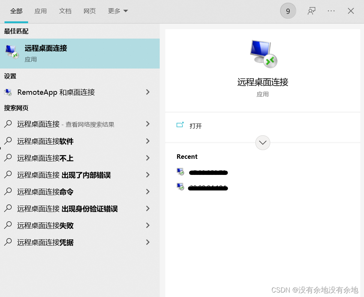Search web for 远程桌面连接 查看网络搜索结果
This screenshot has height=297, width=364.
click(79, 124)
